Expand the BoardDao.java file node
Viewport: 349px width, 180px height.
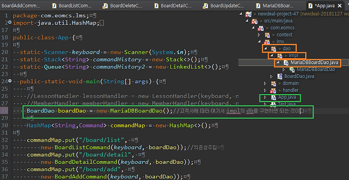(x=271, y=76)
